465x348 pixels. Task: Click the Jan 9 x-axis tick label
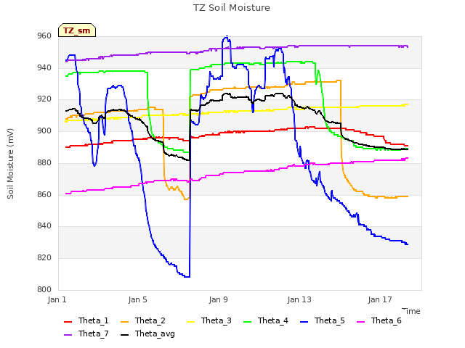pos(218,299)
